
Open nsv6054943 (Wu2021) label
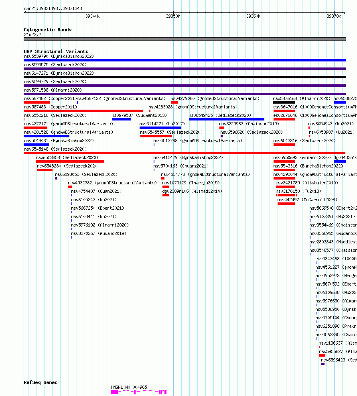(331, 124)
